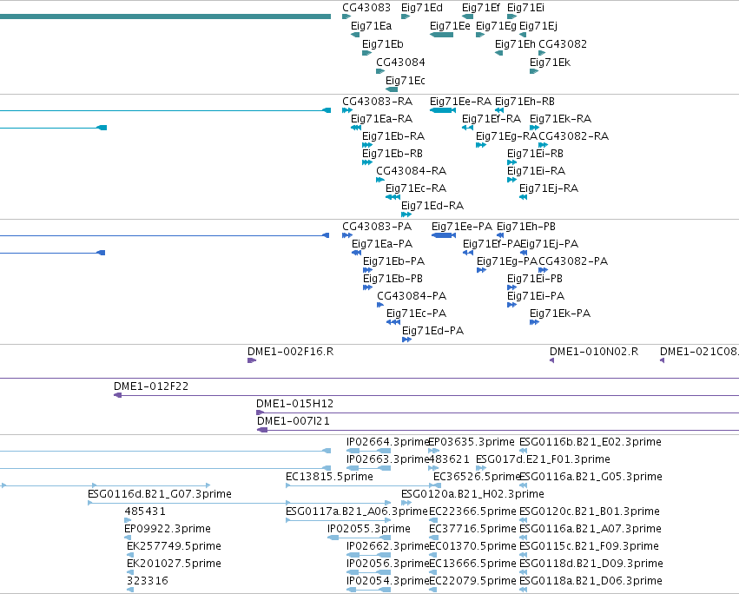
Task: Select the Eig71Ef-RA transcript label
Action: 492,119
